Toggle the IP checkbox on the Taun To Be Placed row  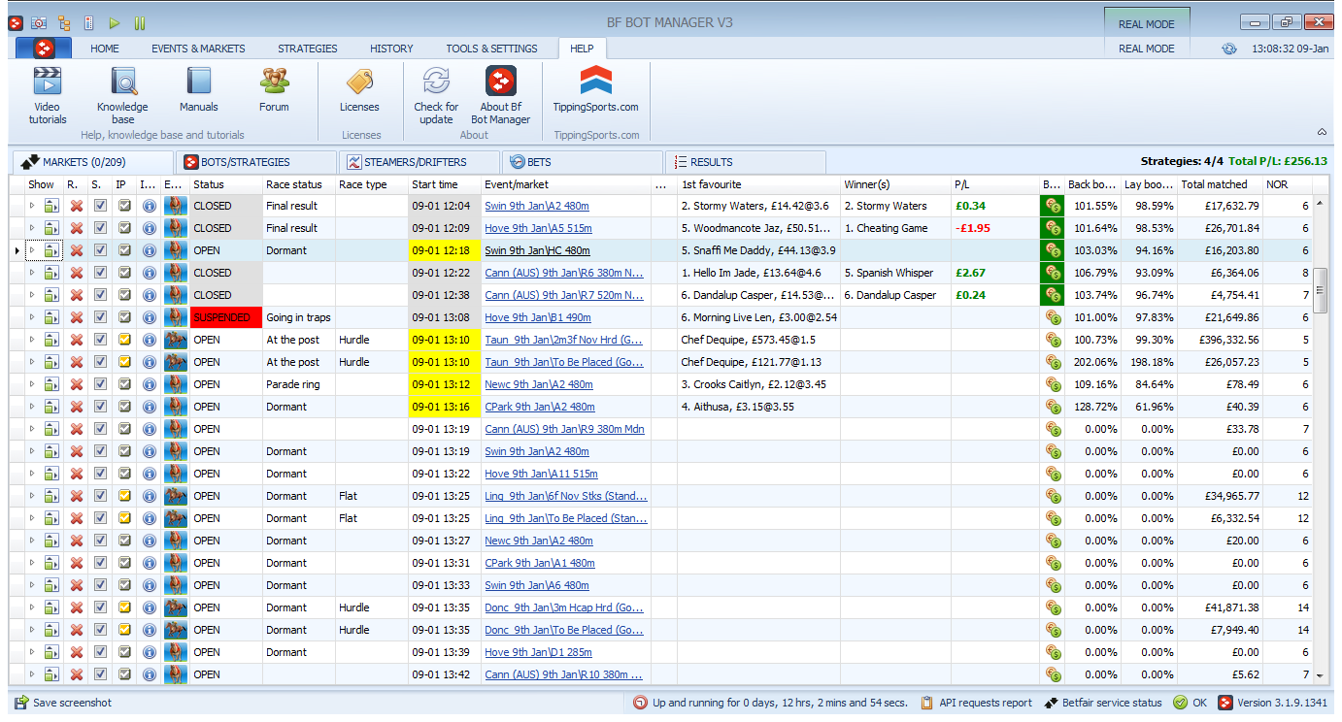click(124, 362)
